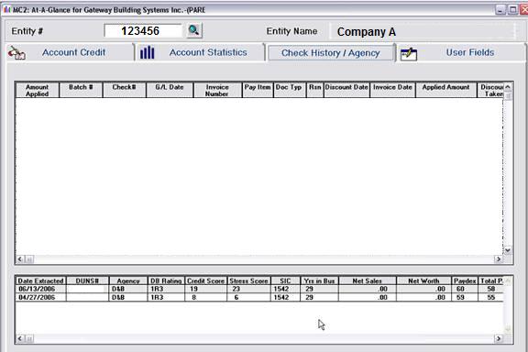Click the Entity # input field
Screen dimensions: 528x352
(x=143, y=31)
